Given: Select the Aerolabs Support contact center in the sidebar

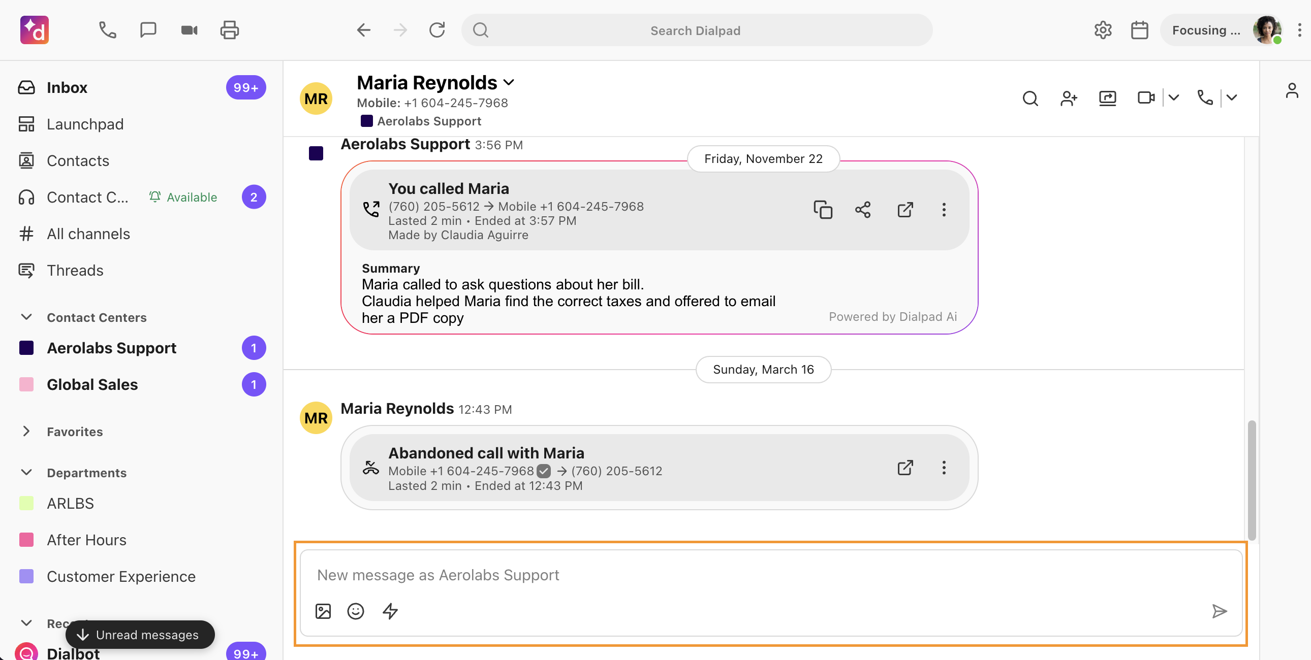Looking at the screenshot, I should click(141, 348).
